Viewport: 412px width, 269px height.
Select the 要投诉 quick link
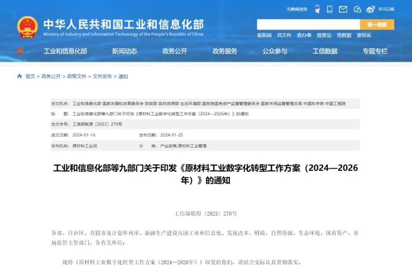point(364,35)
